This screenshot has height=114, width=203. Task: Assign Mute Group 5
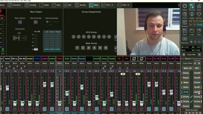pyautogui.click(x=100, y=48)
